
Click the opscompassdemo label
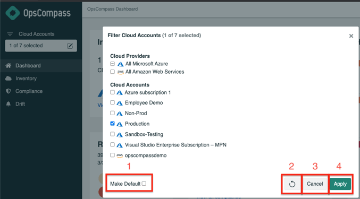tap(146, 155)
